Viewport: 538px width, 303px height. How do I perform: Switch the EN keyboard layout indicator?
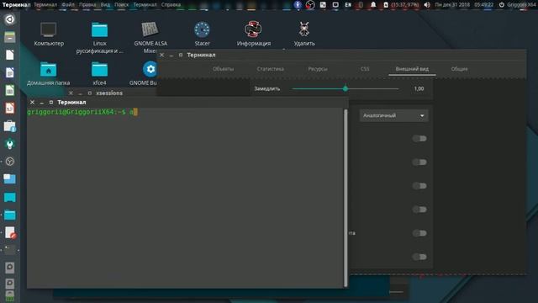coord(348,5)
